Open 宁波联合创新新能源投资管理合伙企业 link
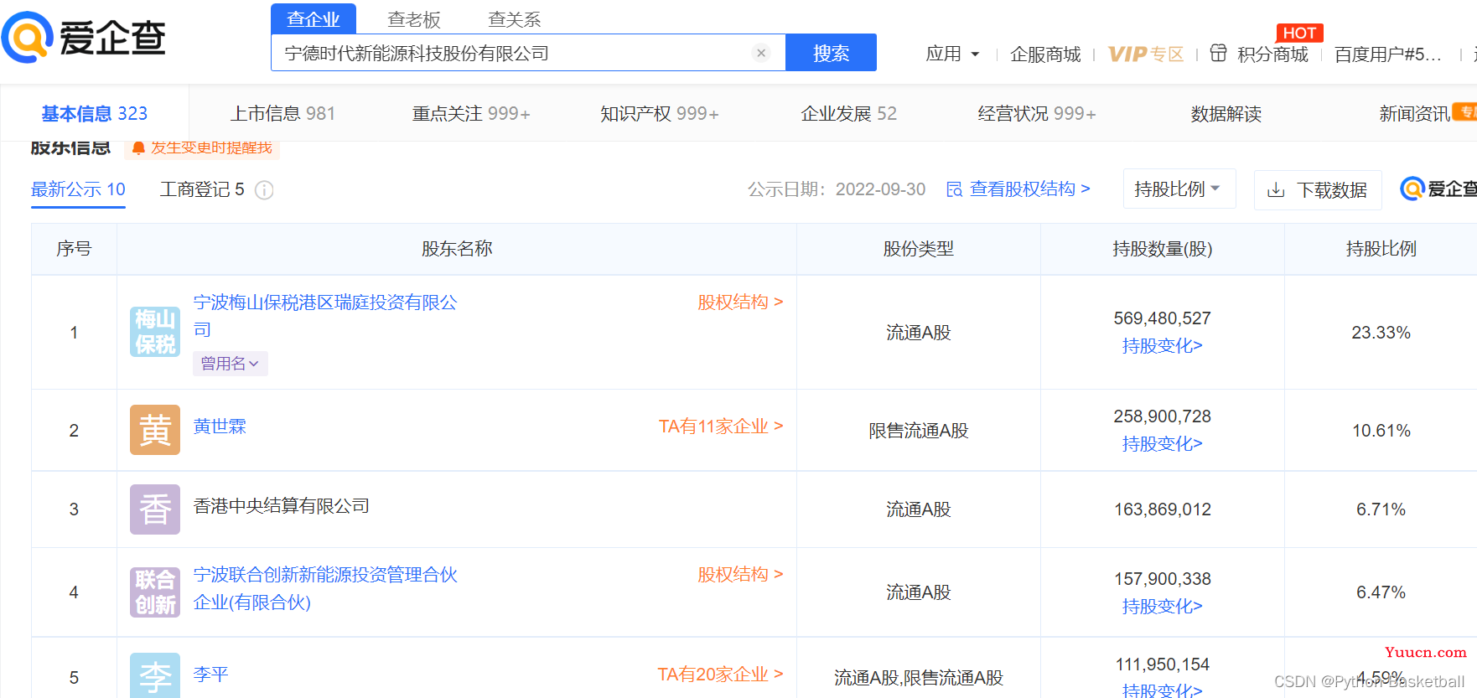 (x=325, y=588)
